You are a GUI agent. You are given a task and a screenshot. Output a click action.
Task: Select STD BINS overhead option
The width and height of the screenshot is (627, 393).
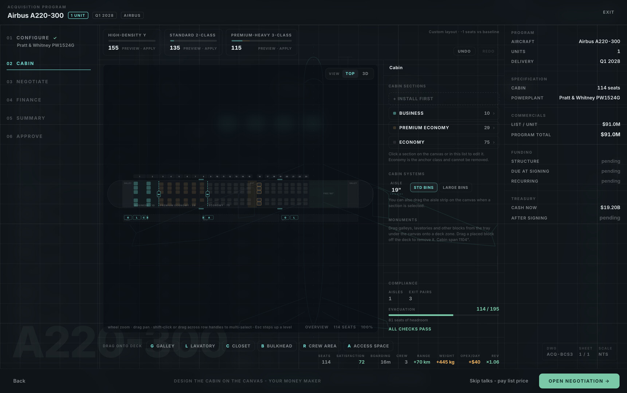(x=424, y=187)
